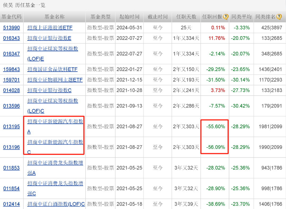Open 招商中证银行指数E fund page
The width and height of the screenshot is (286, 209).
(49, 38)
